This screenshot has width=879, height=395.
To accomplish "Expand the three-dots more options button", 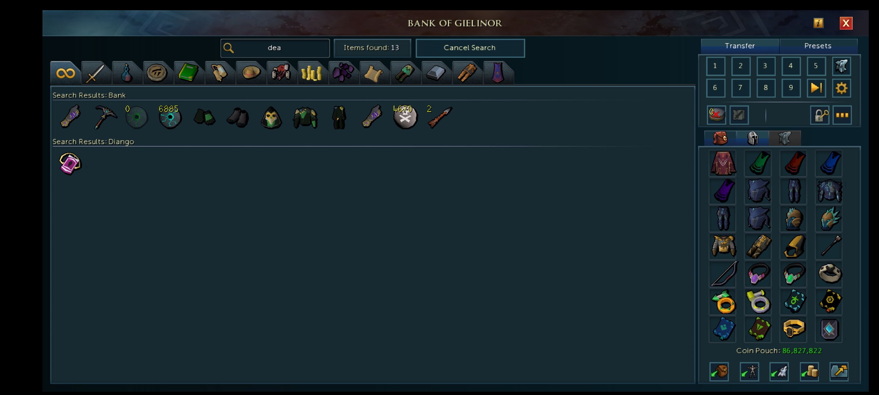I will (842, 115).
